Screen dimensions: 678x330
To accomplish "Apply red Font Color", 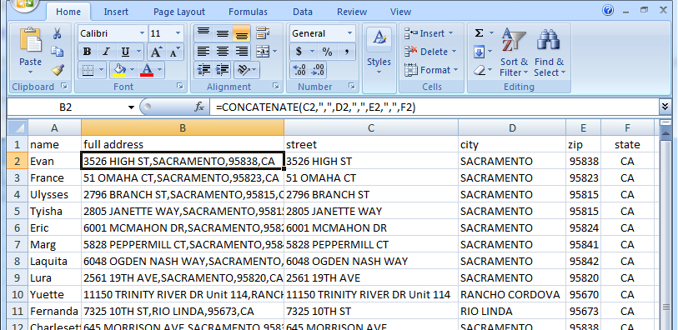I will pos(147,69).
